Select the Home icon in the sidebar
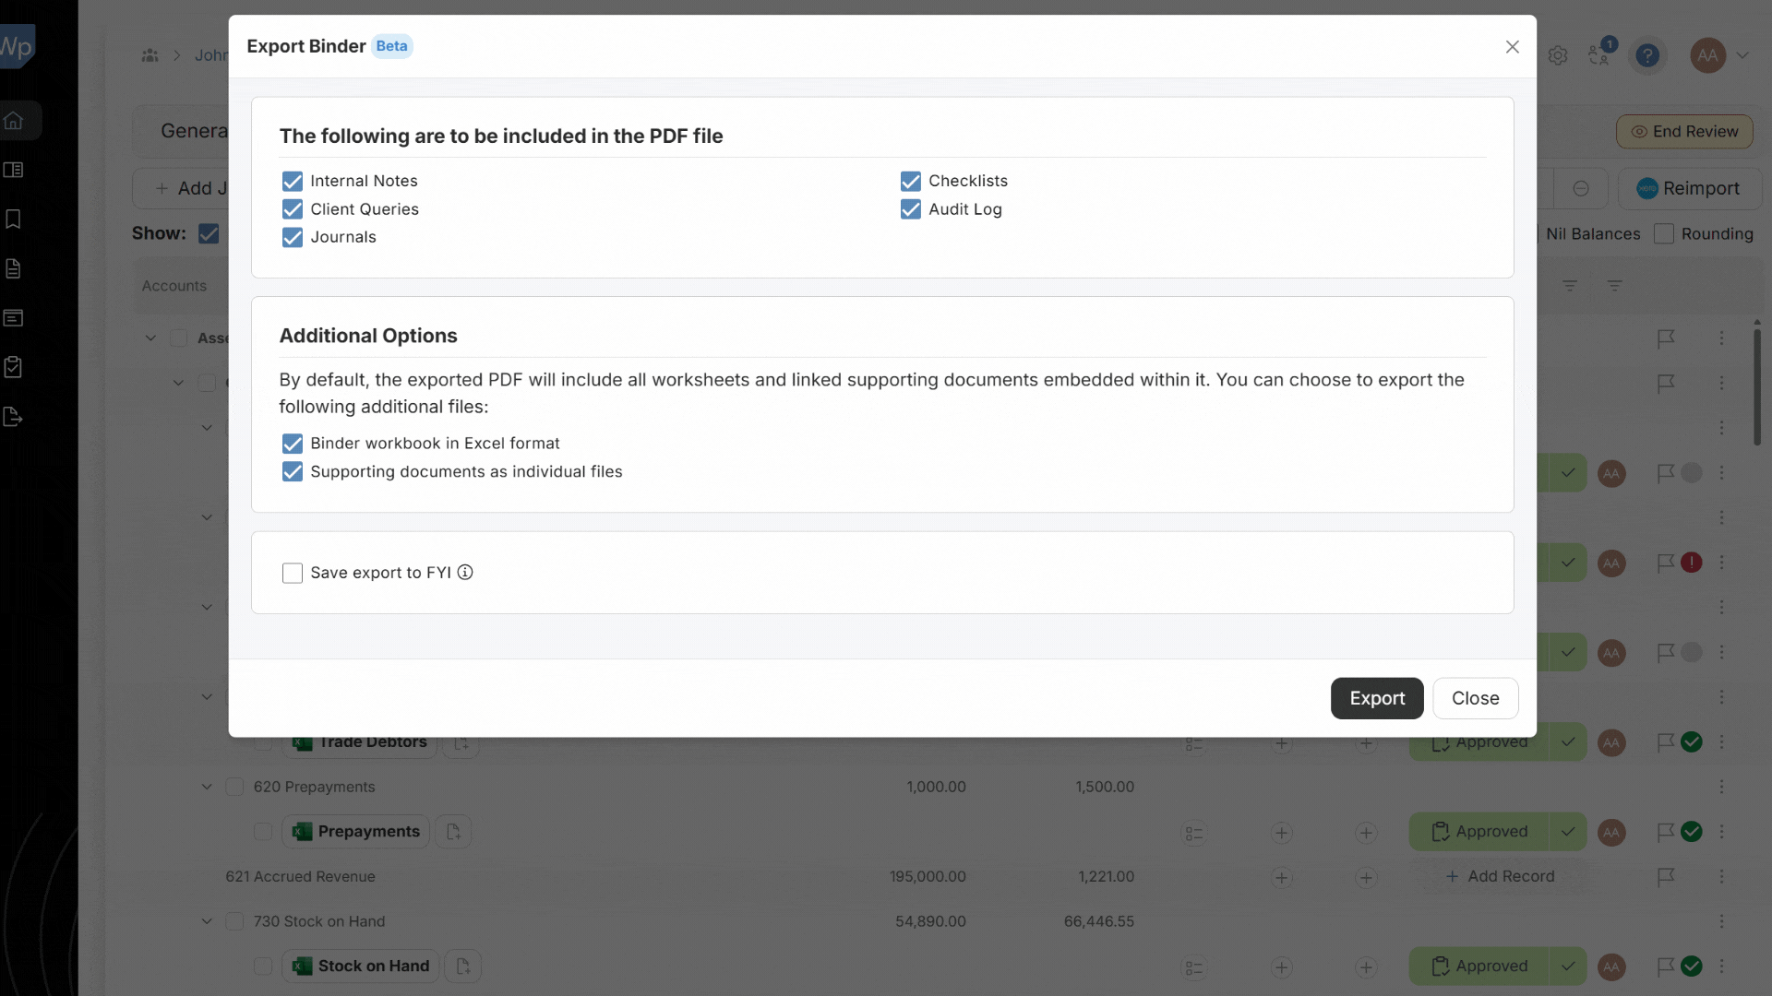Image resolution: width=1772 pixels, height=996 pixels. tap(14, 120)
